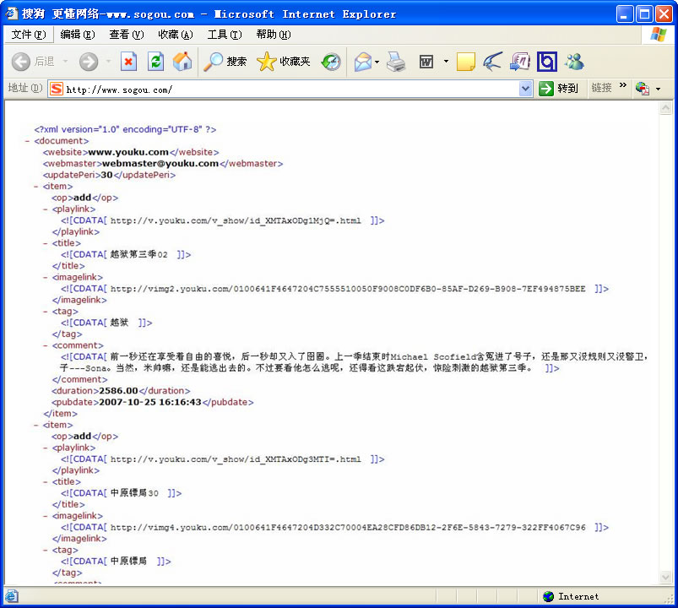This screenshot has height=608, width=678.
Task: Click the Stop loading toolbar icon
Action: pos(128,62)
